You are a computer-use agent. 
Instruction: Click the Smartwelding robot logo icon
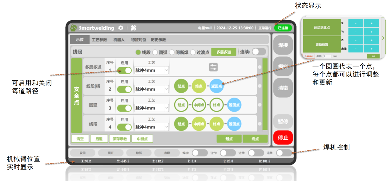coord(74,28)
